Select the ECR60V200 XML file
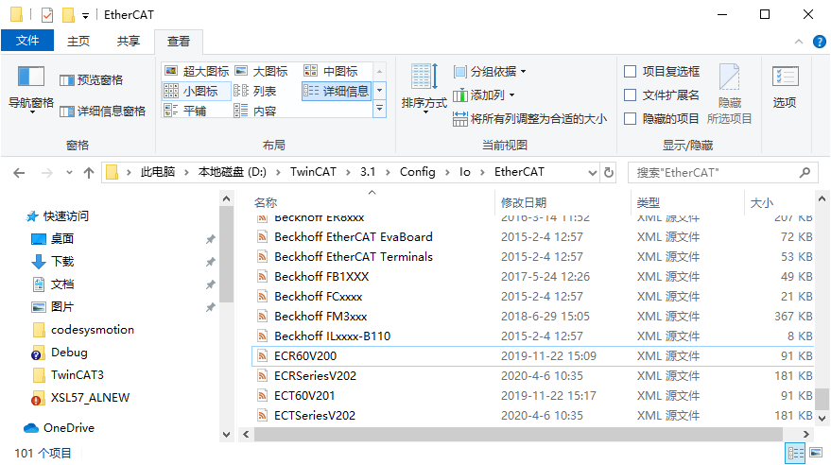Viewport: 831px width, 465px height. click(x=304, y=356)
